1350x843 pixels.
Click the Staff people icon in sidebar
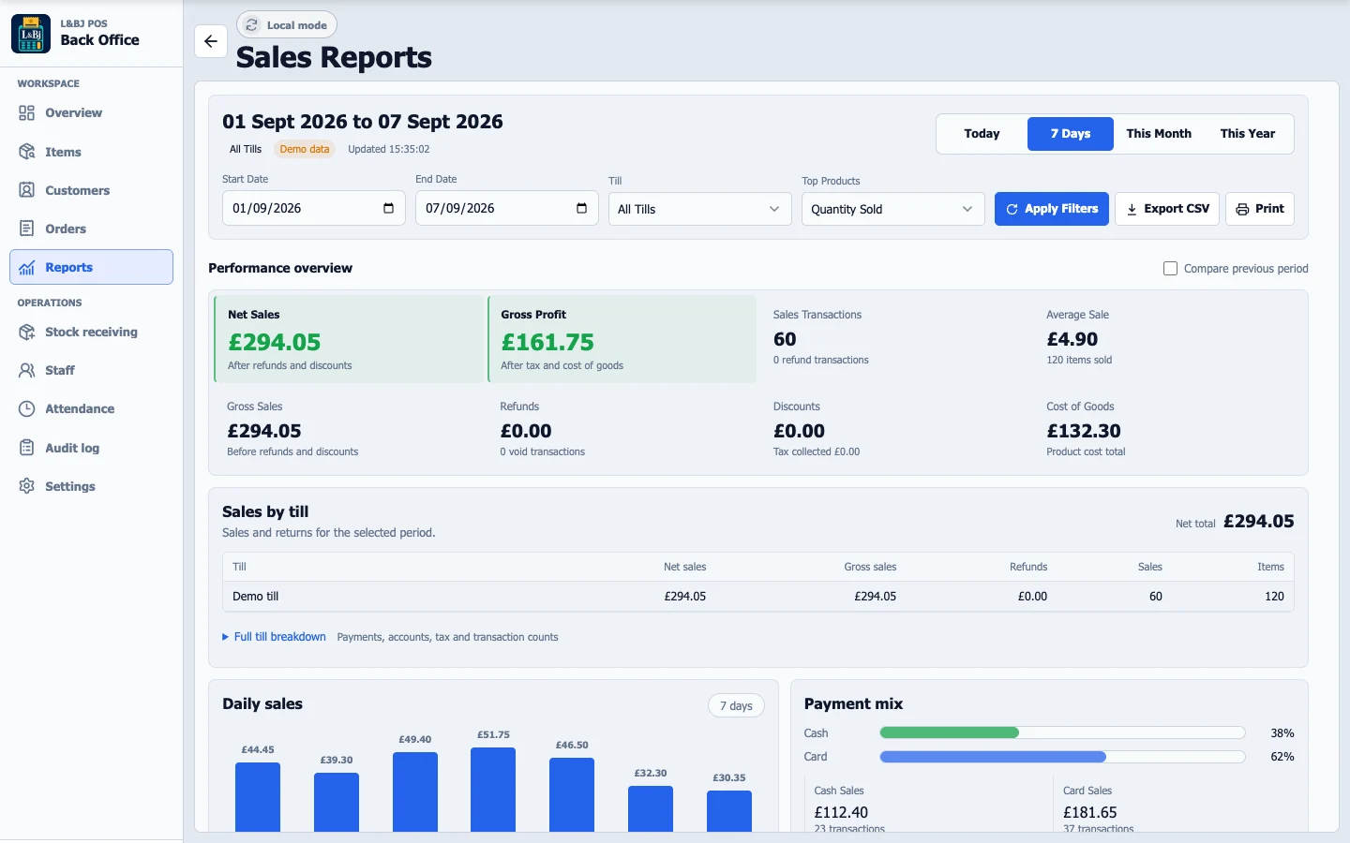point(26,370)
